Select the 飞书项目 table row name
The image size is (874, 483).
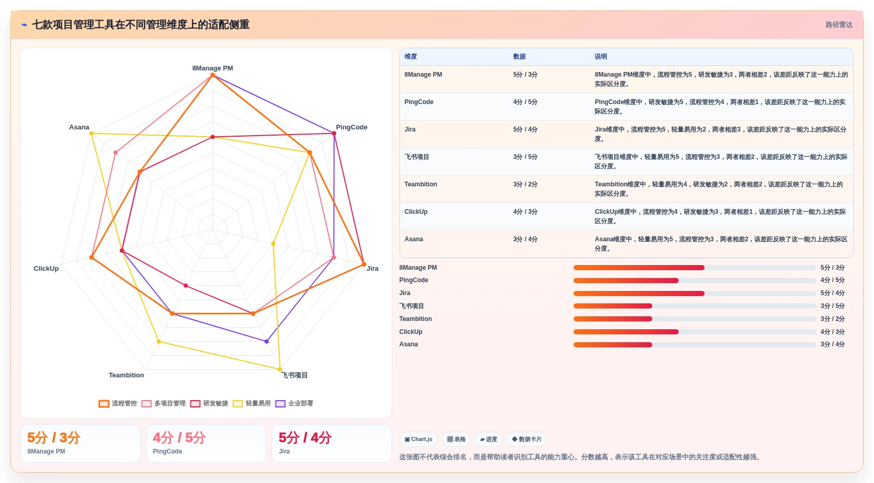click(x=417, y=157)
